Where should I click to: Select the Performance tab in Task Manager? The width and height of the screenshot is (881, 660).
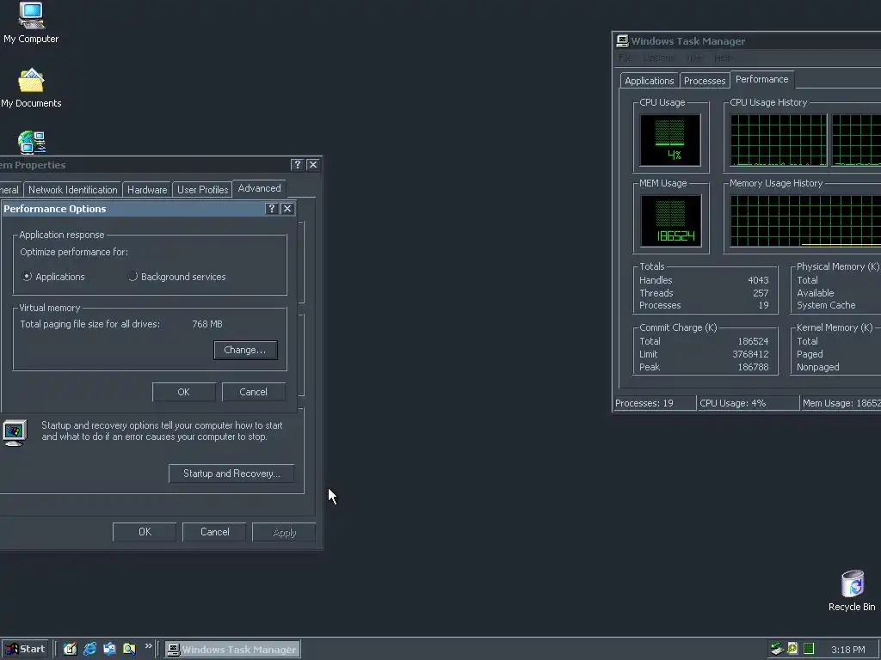point(762,79)
